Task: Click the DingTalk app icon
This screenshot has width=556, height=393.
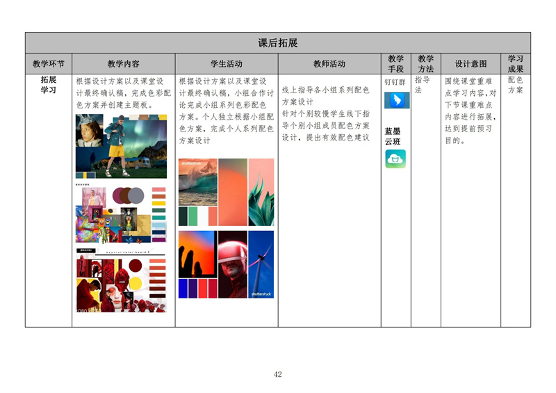Action: pyautogui.click(x=397, y=100)
